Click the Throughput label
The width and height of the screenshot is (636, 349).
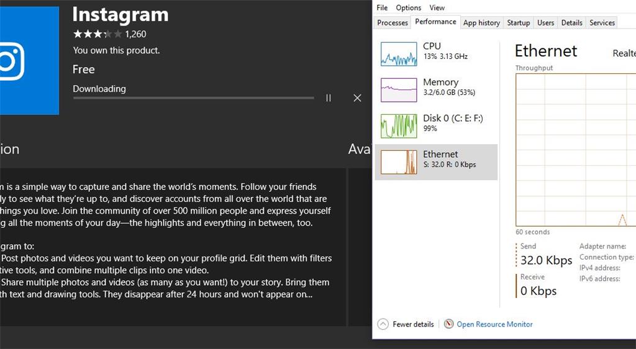(x=534, y=68)
